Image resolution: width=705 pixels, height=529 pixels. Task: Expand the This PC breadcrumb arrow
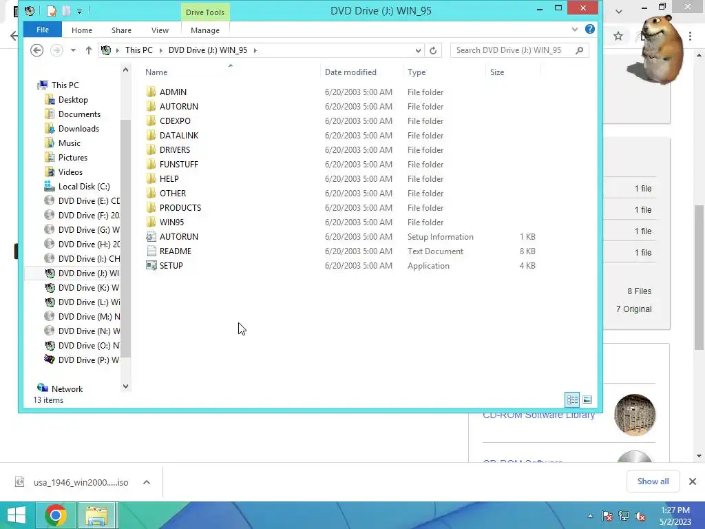click(x=161, y=50)
